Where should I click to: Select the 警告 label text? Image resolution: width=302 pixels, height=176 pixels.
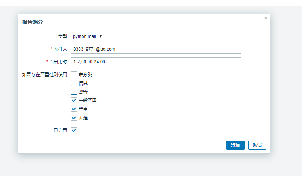83,92
